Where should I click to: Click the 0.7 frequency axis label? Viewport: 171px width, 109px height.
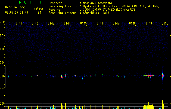click(2, 90)
